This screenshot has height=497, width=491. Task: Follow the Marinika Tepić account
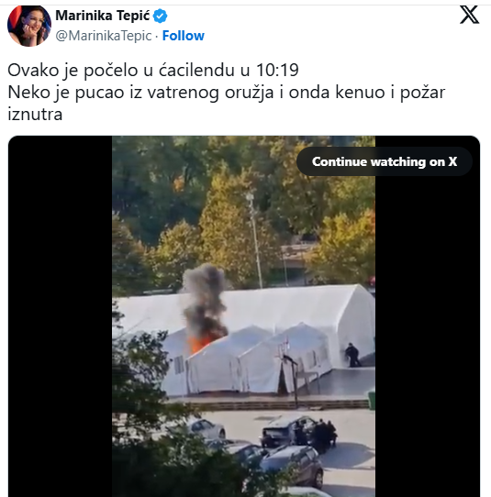[183, 36]
